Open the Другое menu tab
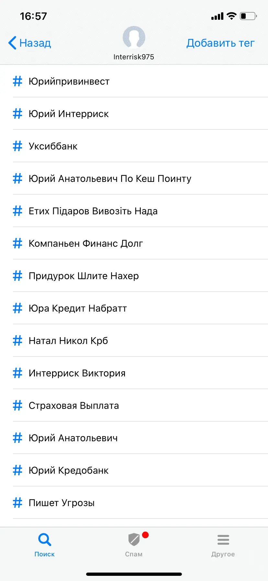268x581 pixels. coord(223,545)
